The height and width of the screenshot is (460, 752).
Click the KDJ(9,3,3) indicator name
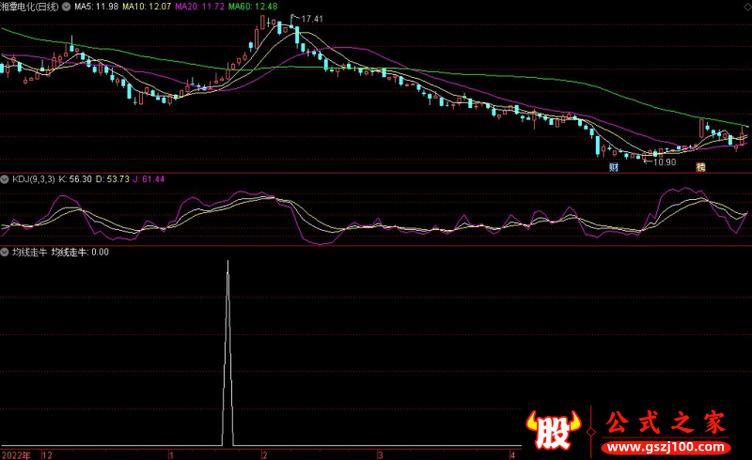coord(32,178)
